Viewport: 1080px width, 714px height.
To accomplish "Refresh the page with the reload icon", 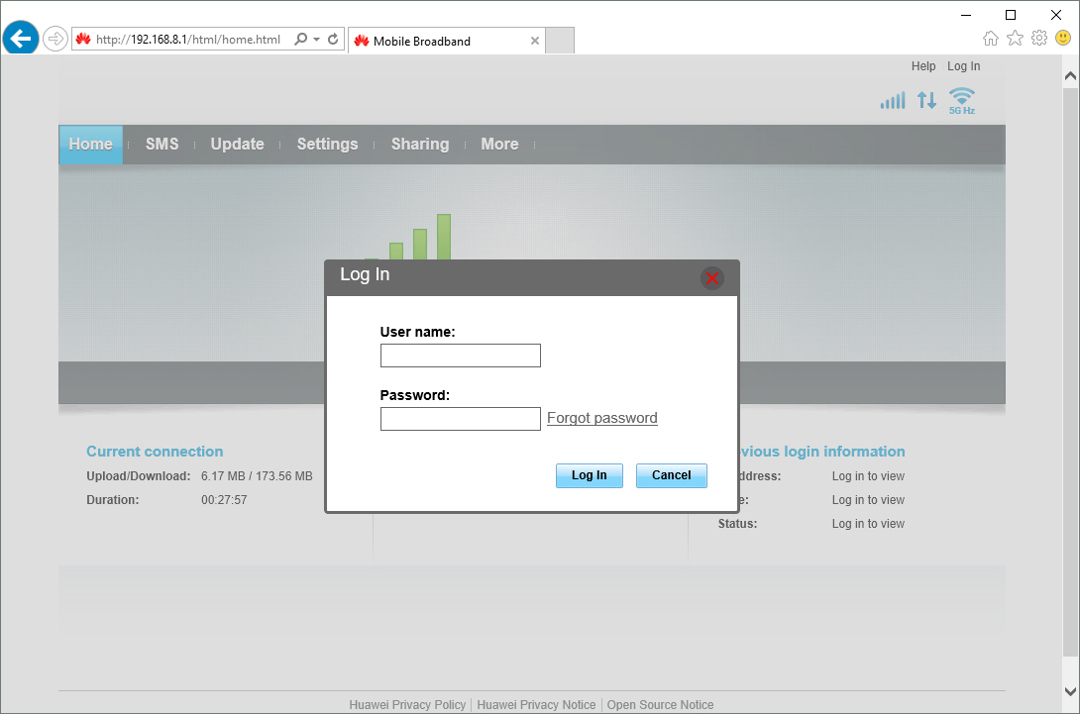I will coord(334,40).
